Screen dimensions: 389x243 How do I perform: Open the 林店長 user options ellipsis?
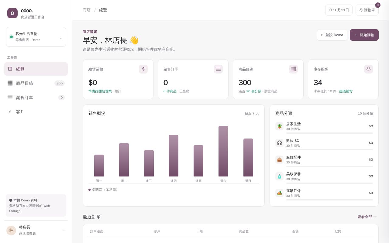pyautogui.click(x=64, y=231)
